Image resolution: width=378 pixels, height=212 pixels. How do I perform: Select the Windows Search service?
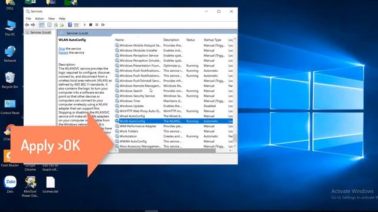click(174, 91)
